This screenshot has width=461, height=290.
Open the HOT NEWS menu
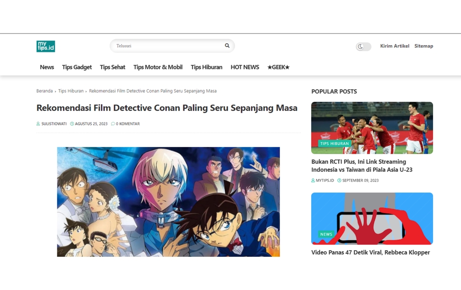(244, 67)
